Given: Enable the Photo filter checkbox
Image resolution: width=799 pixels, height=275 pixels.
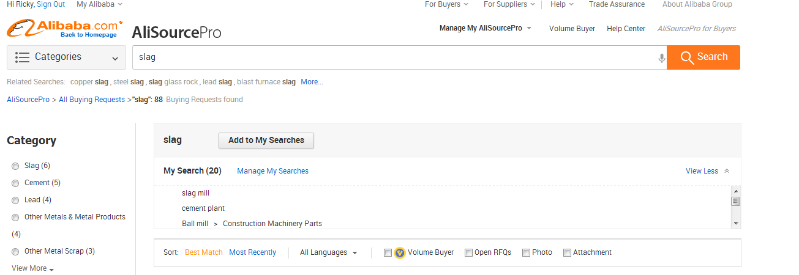Looking at the screenshot, I should tap(526, 252).
